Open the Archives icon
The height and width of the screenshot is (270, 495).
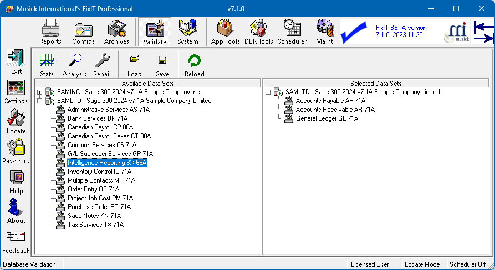pyautogui.click(x=116, y=32)
